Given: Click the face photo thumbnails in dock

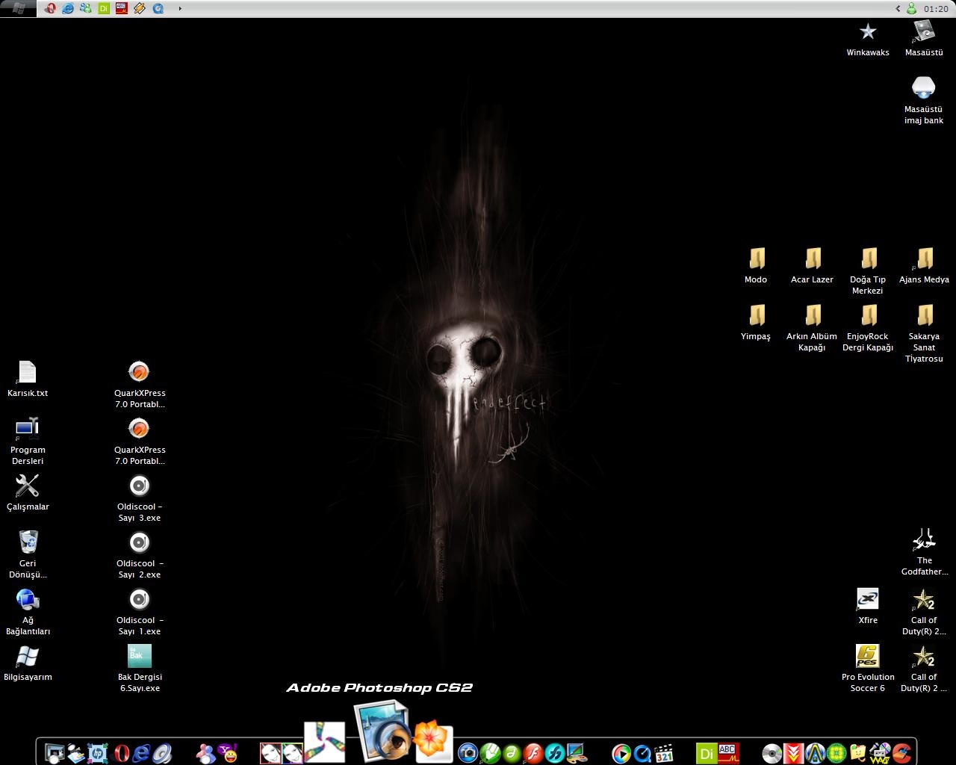Looking at the screenshot, I should click(281, 753).
